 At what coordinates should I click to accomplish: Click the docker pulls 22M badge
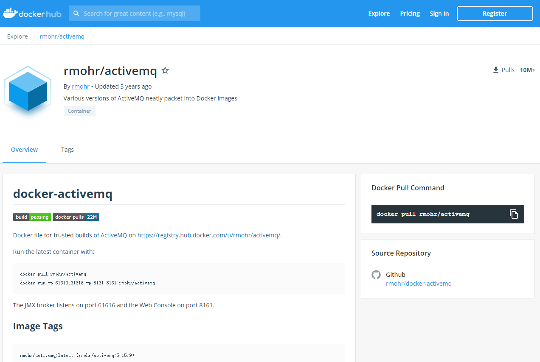click(x=76, y=217)
